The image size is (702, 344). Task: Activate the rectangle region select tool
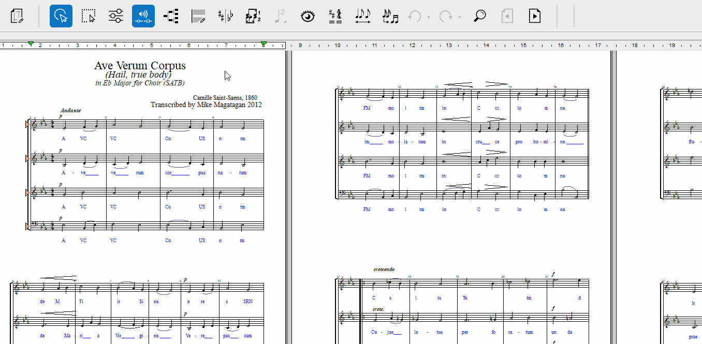coord(89,16)
